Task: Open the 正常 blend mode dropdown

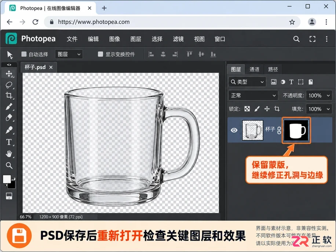Action: pos(253,95)
